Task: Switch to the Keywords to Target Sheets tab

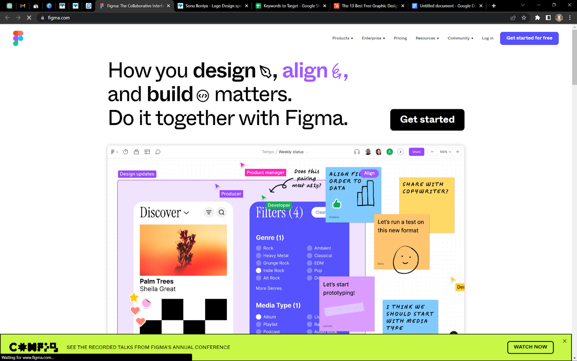Action: point(291,6)
